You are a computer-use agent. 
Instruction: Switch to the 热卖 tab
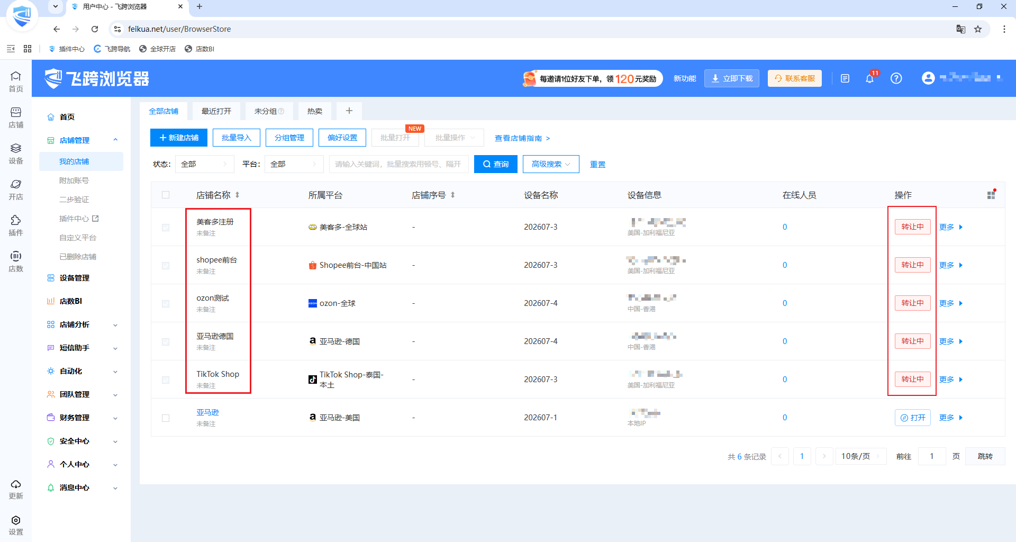[315, 111]
